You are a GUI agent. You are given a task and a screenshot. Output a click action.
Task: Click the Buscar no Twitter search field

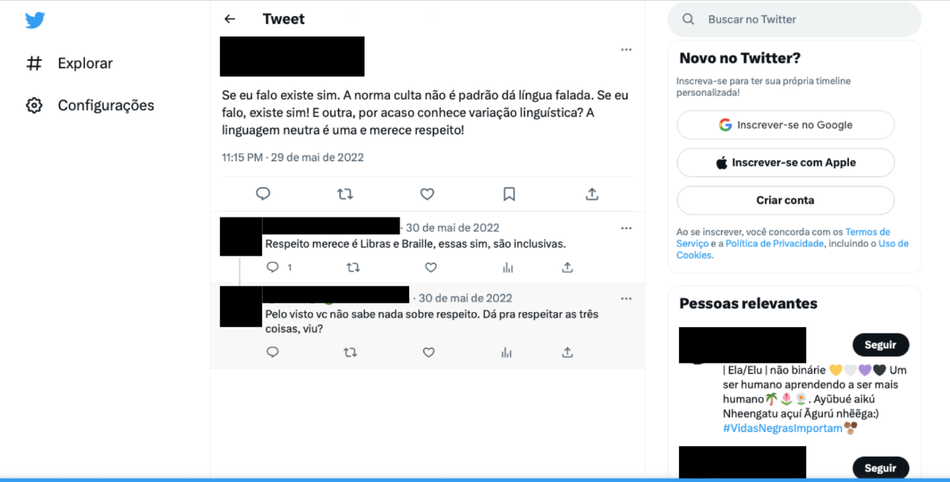click(x=794, y=19)
